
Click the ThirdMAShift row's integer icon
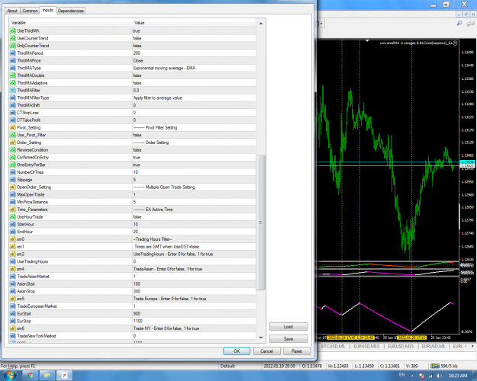pyautogui.click(x=12, y=105)
